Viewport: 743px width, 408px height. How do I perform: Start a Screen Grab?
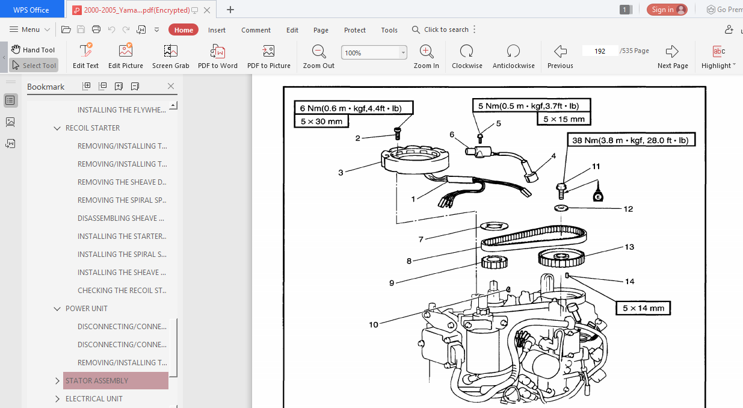click(x=171, y=57)
